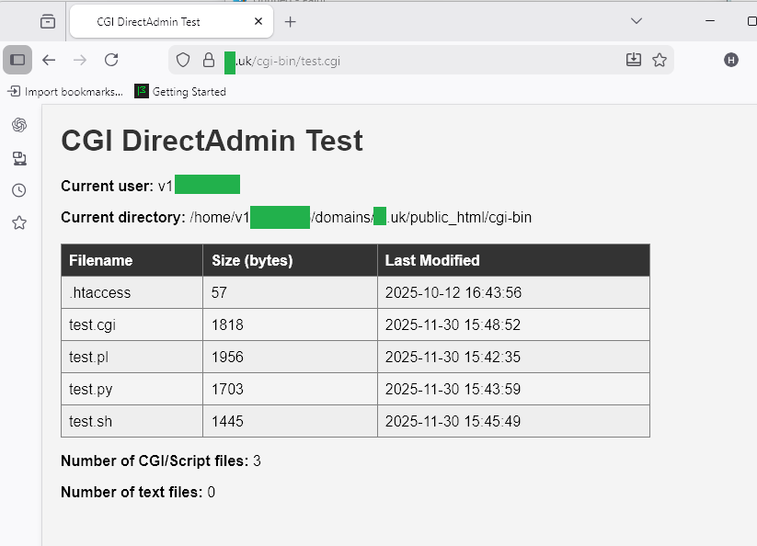Click the back navigation arrow
This screenshot has width=757, height=546.
point(49,60)
